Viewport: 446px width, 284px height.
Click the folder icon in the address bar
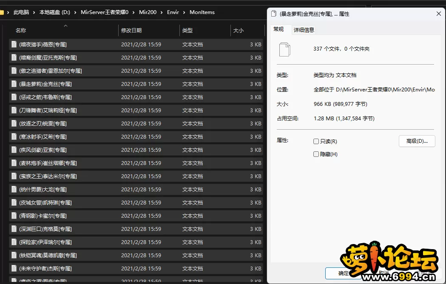click(1, 12)
